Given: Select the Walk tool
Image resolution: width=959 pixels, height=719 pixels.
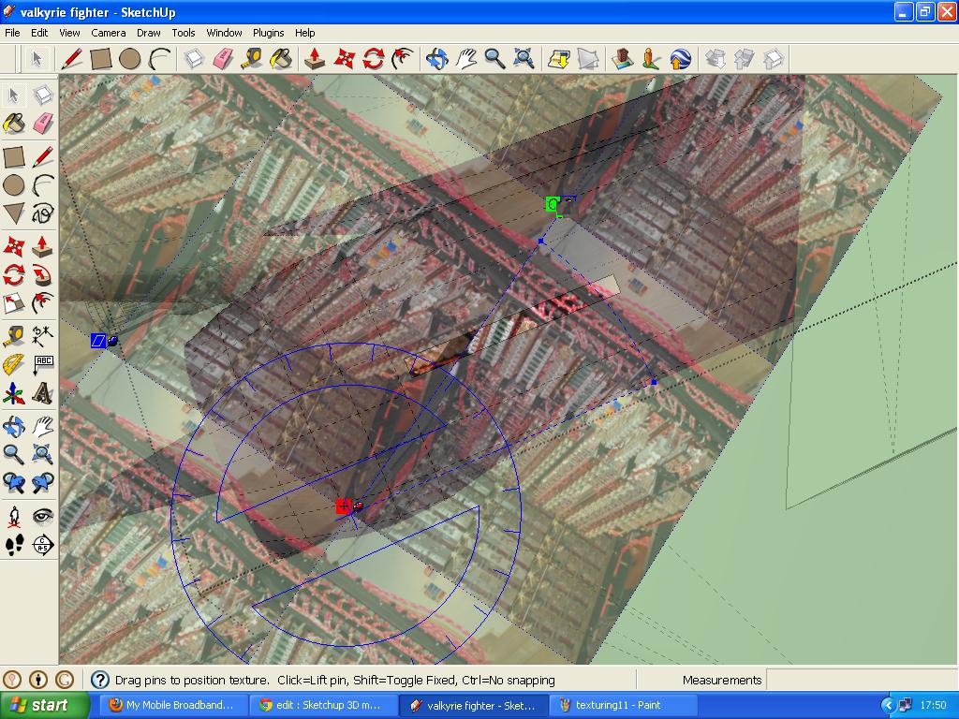Looking at the screenshot, I should click(14, 545).
